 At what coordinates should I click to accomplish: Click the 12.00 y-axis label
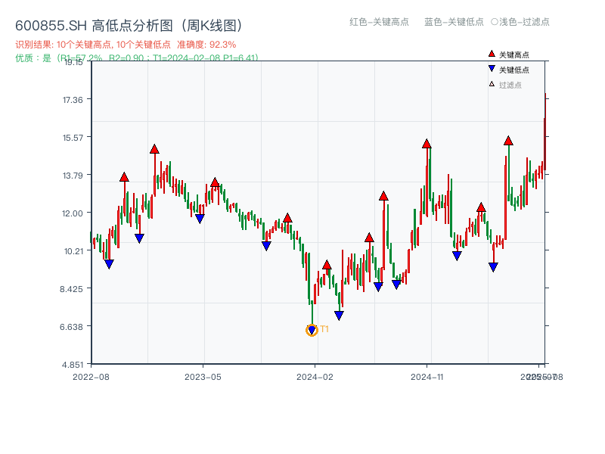pos(73,213)
